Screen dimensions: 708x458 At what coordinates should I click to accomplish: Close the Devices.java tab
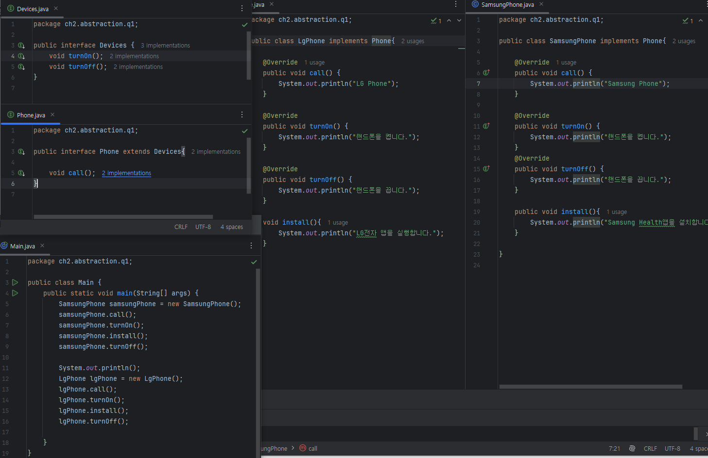[x=56, y=8]
